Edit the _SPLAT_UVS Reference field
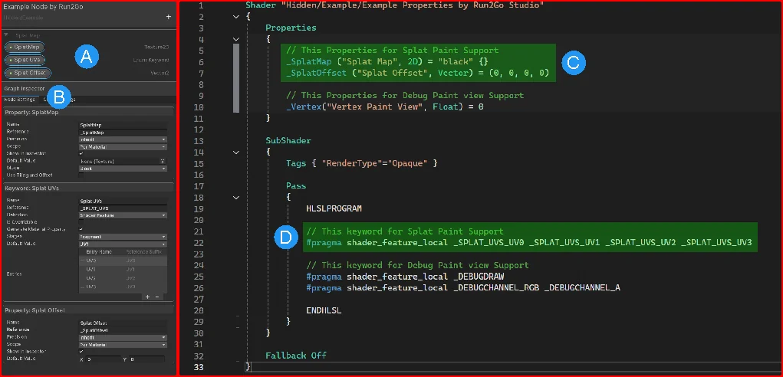Image resolution: width=783 pixels, height=377 pixels. tap(123, 208)
